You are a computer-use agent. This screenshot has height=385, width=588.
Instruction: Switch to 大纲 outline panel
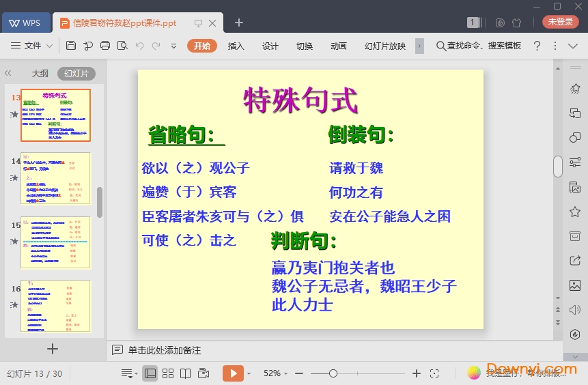[x=40, y=73]
